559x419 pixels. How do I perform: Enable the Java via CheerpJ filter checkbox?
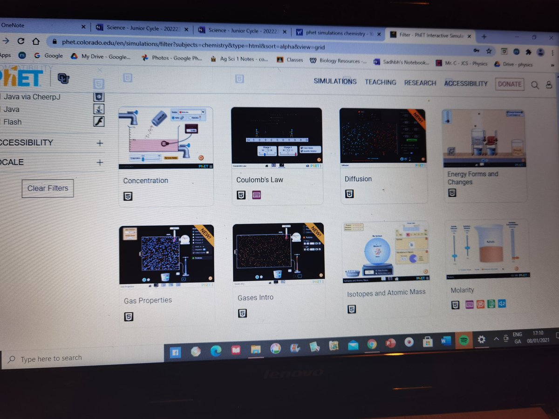pyautogui.click(x=2, y=97)
